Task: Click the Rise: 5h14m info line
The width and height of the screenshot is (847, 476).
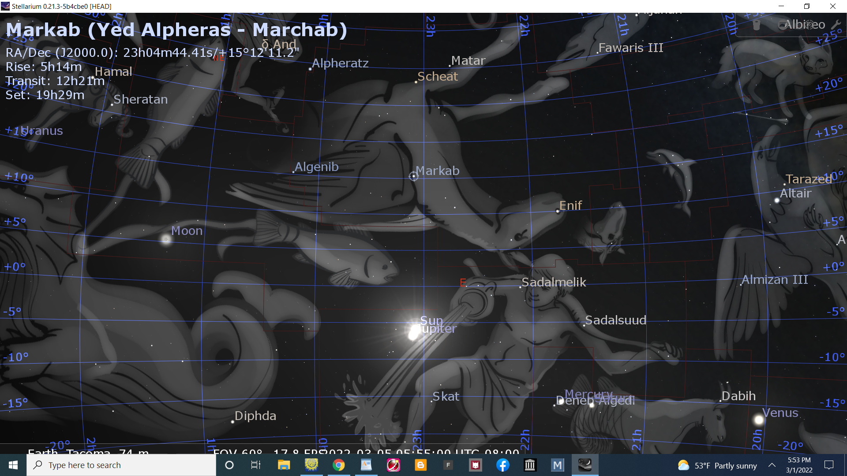Action: click(44, 67)
